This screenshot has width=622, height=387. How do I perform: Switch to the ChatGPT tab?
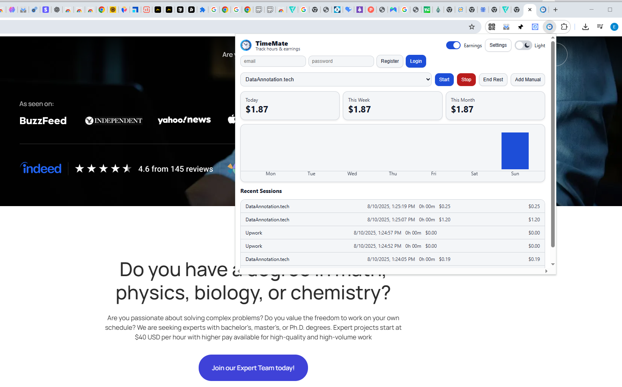(57, 10)
